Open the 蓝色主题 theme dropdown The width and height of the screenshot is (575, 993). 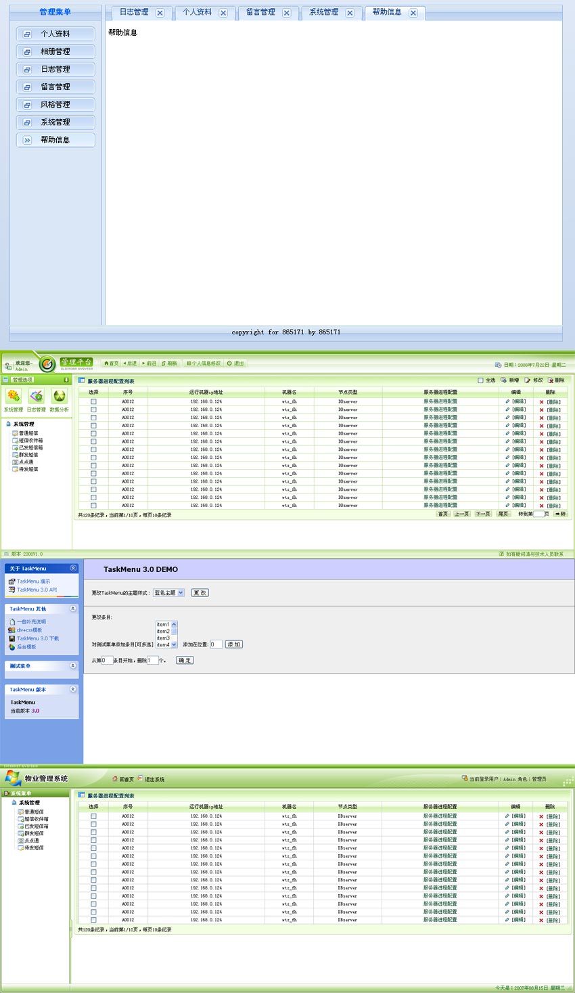[x=168, y=593]
